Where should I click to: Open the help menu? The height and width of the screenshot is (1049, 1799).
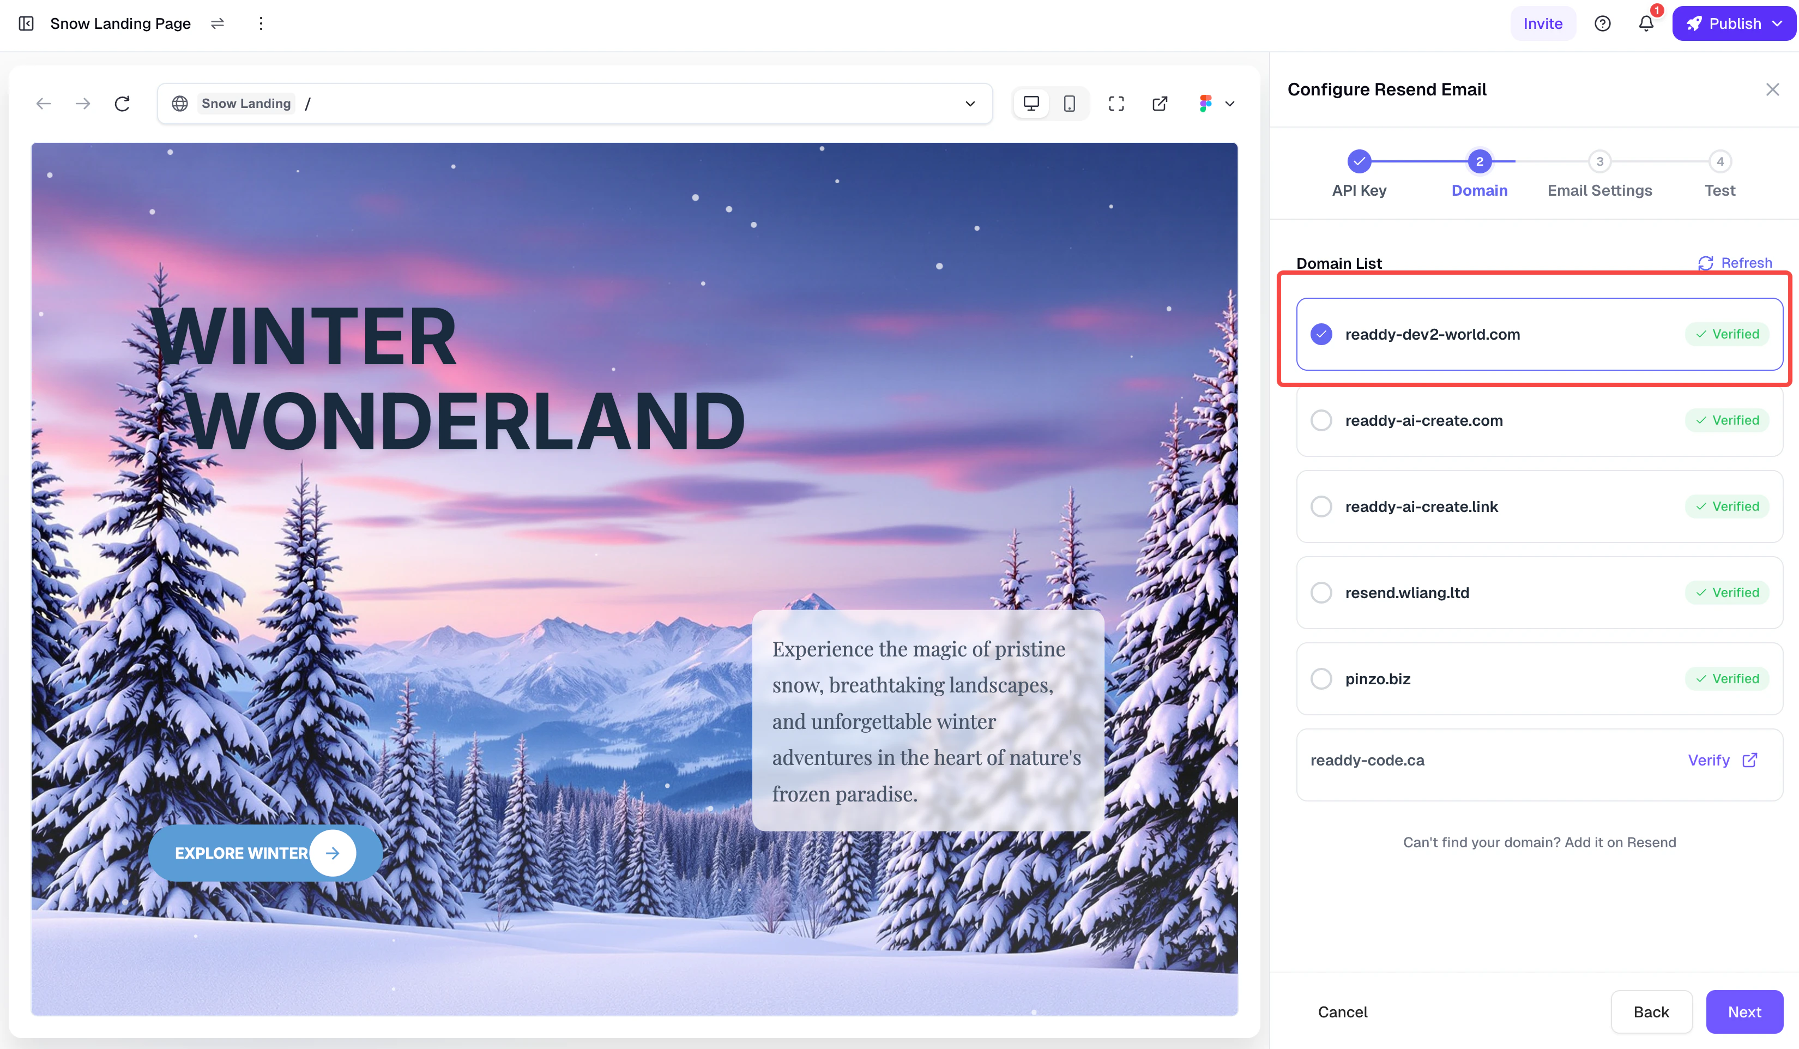(1602, 23)
